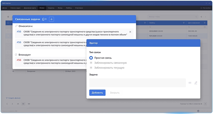Click the filter icon in Лейблы column
This screenshot has width=213, height=114.
[x=184, y=23]
